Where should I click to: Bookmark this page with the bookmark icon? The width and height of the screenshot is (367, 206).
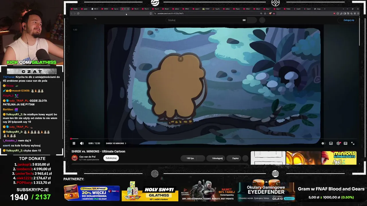coord(151,13)
